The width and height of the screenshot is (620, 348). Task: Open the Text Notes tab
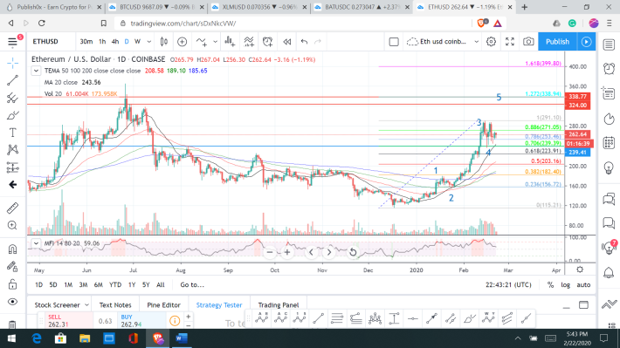coord(115,305)
